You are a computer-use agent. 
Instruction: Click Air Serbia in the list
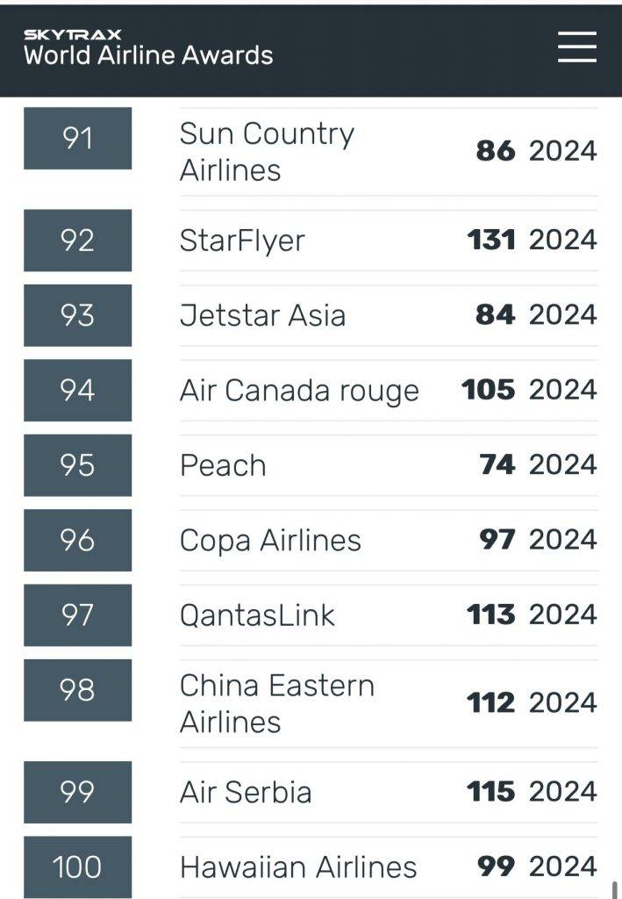246,793
